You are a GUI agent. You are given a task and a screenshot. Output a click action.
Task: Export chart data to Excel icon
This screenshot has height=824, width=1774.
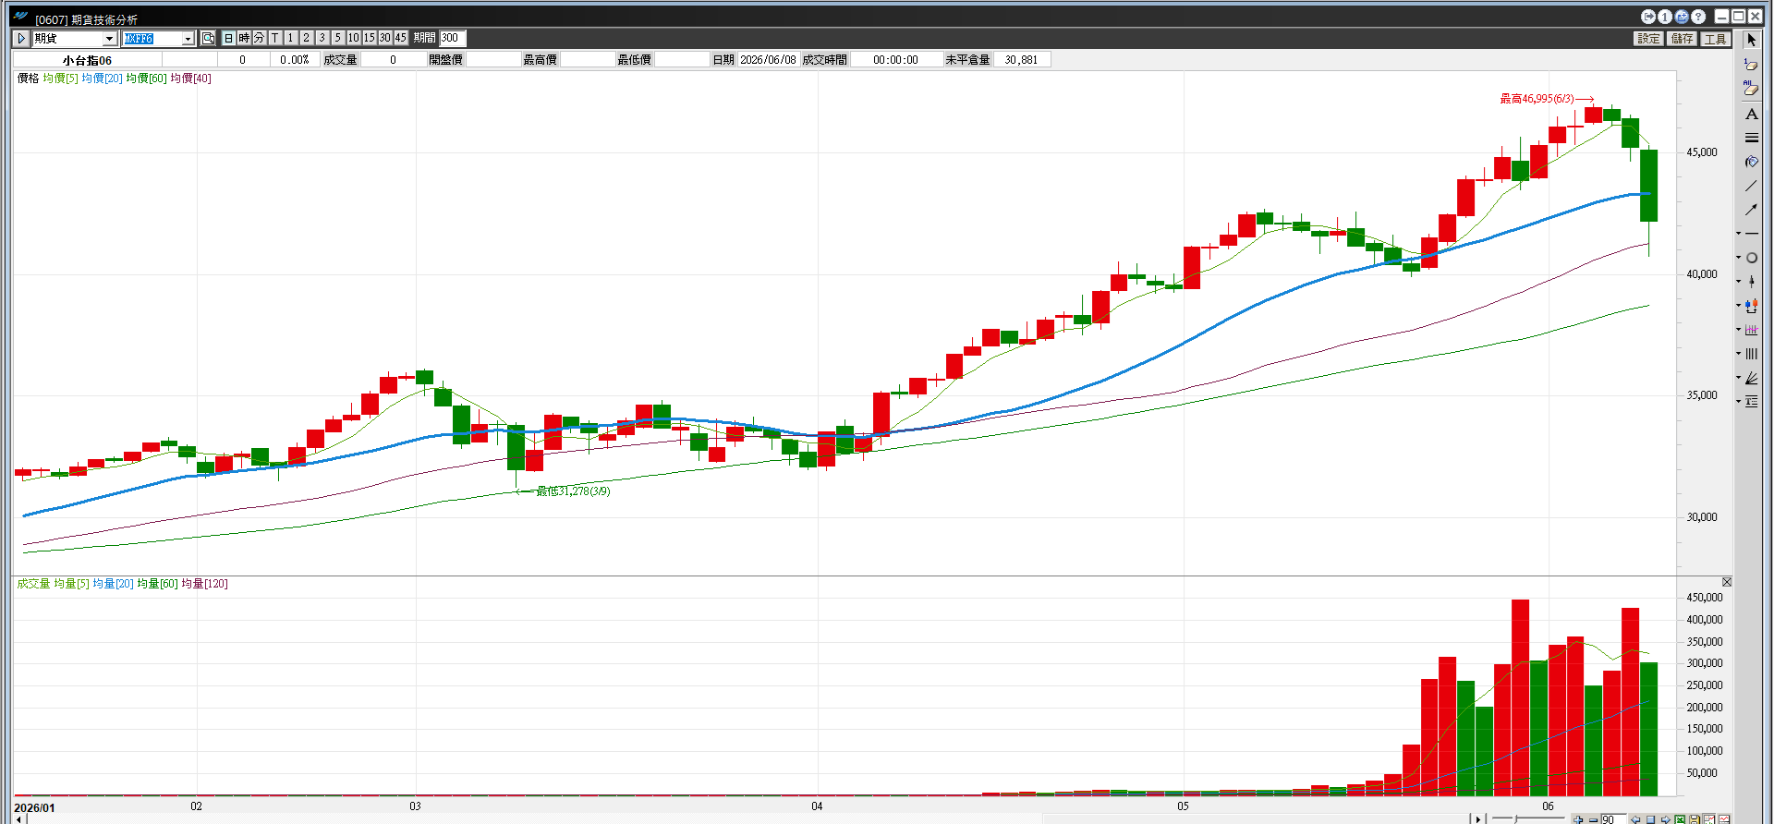click(1680, 819)
